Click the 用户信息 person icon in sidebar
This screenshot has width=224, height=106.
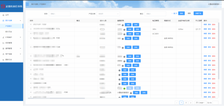[4, 54]
